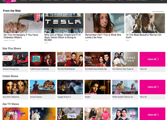Click the 'Kesari Nandan' title link
This screenshot has height=120, width=167.
[36, 97]
